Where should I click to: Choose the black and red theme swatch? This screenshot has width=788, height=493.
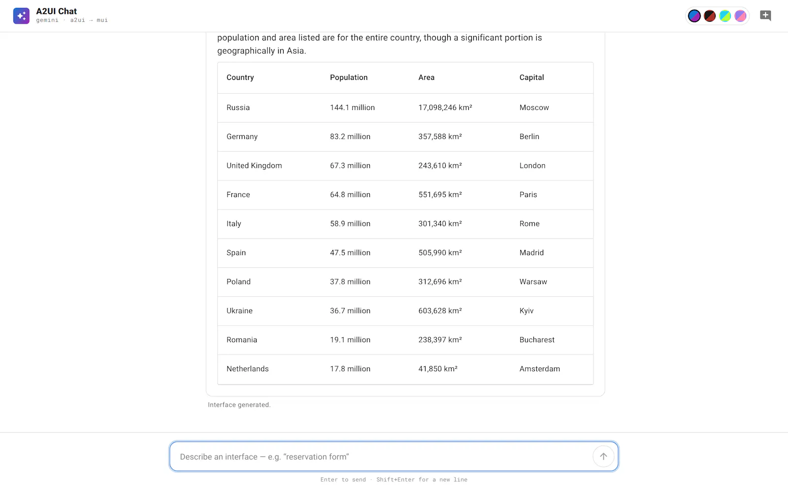[x=710, y=16]
